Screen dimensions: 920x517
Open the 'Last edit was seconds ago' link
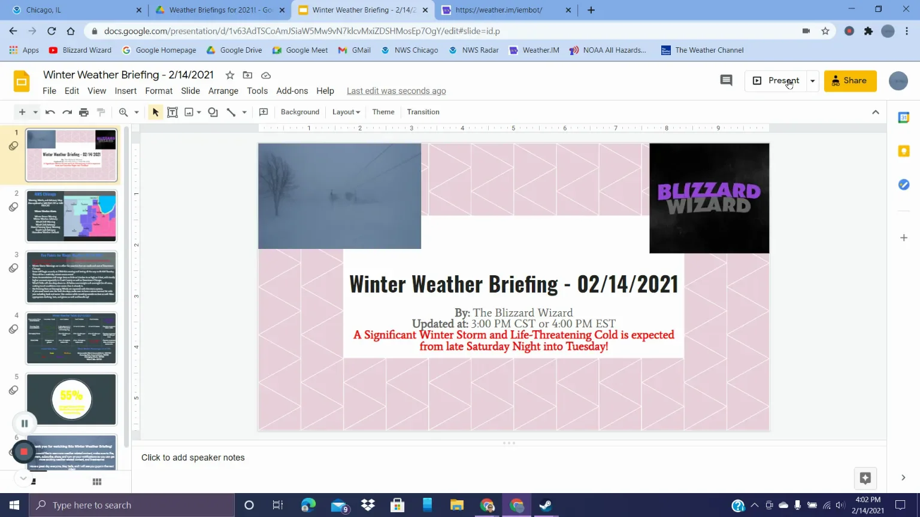coord(397,91)
